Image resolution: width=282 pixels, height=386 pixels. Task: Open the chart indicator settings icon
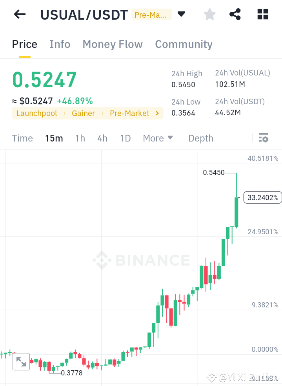click(264, 138)
